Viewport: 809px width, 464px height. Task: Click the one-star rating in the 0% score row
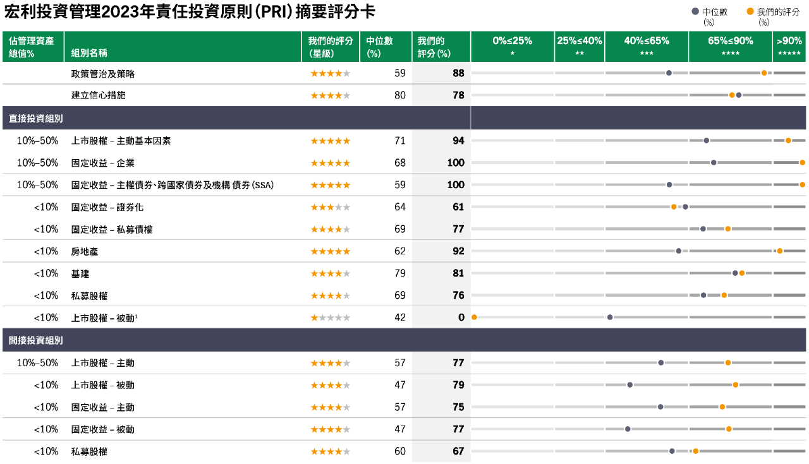point(330,318)
